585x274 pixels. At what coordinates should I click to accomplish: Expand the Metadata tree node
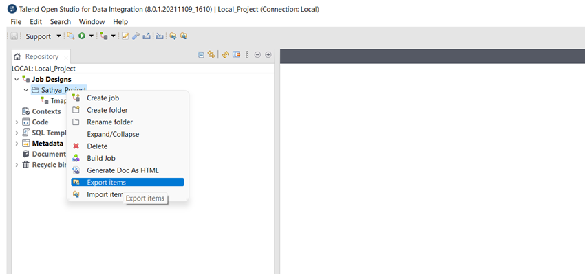coord(17,144)
